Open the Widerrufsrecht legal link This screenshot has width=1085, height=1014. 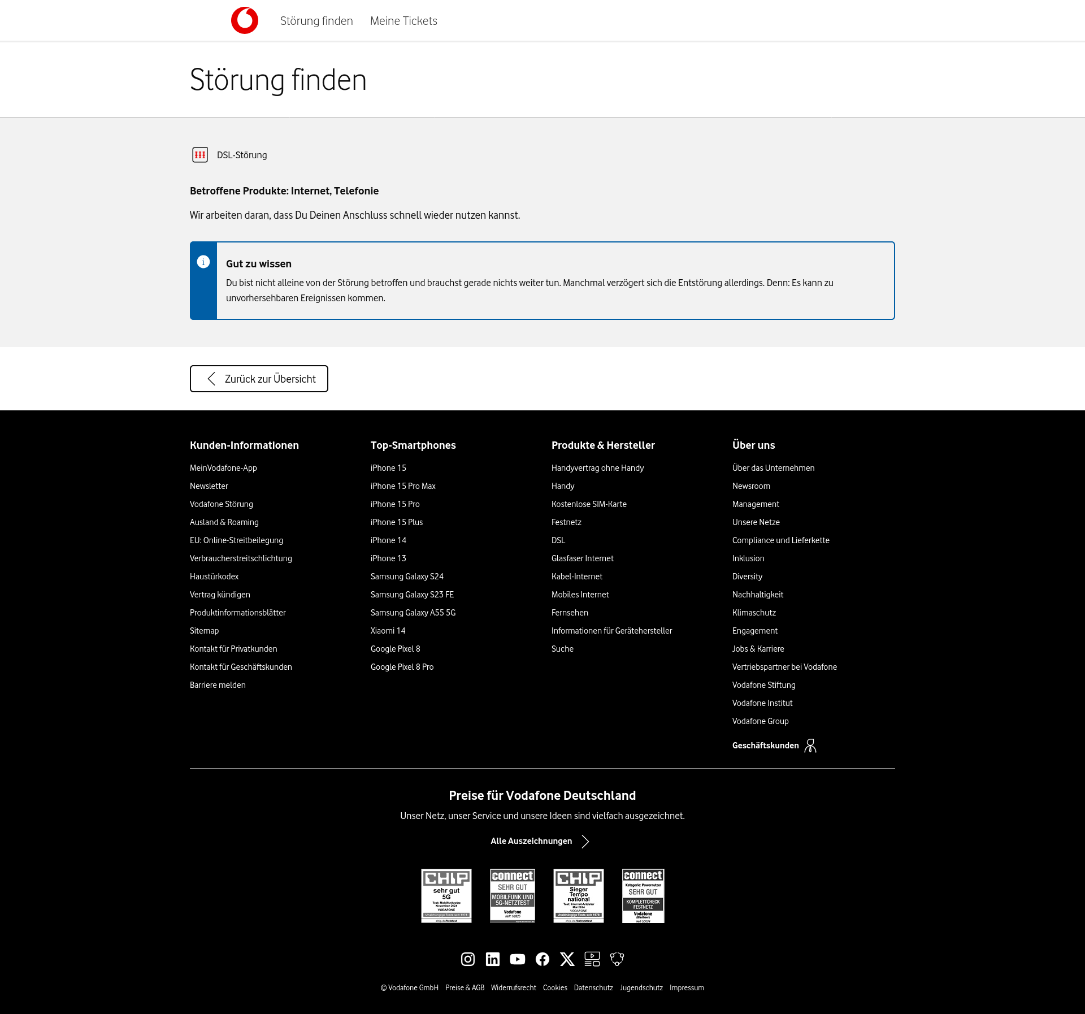[513, 988]
